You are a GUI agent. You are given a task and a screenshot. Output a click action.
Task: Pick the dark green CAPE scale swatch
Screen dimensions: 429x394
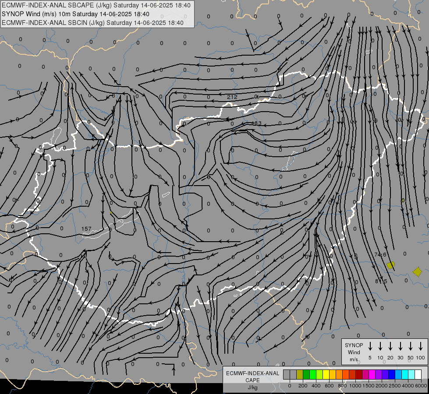(306, 374)
